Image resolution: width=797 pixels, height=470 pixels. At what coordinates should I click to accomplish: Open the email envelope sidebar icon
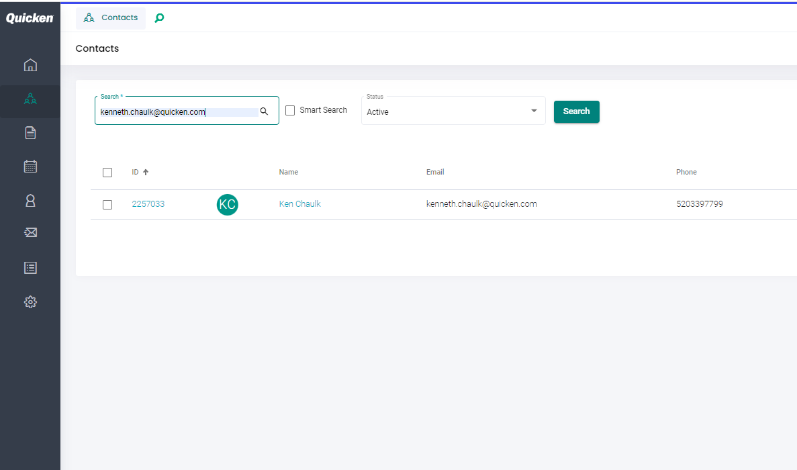[x=30, y=233]
